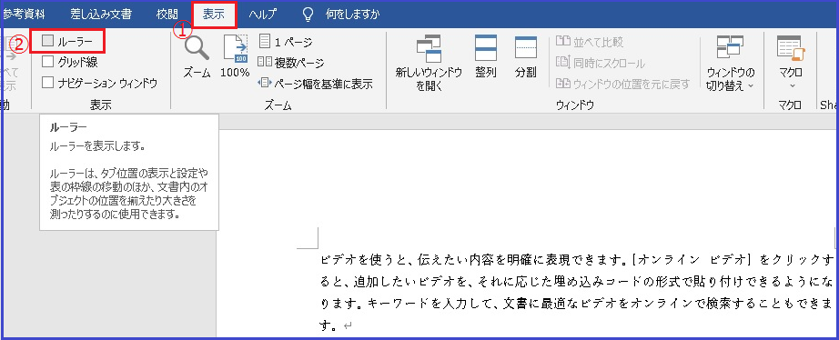Set zoom to 100%

235,56
